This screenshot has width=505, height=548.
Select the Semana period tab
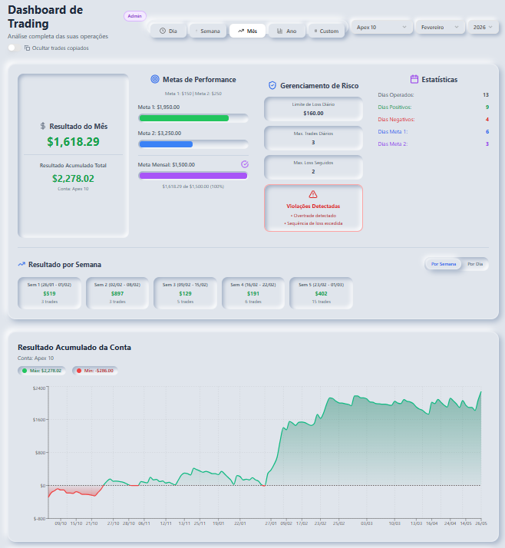(x=207, y=31)
